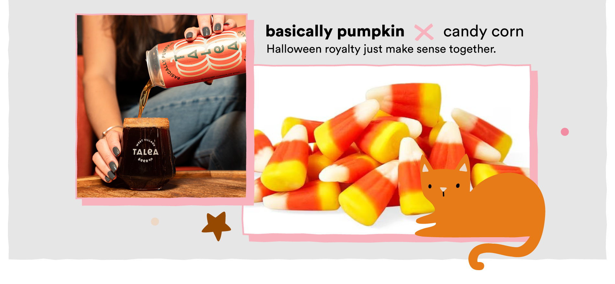
Task: Click the beige dot below the beer photo
Action: point(155,221)
